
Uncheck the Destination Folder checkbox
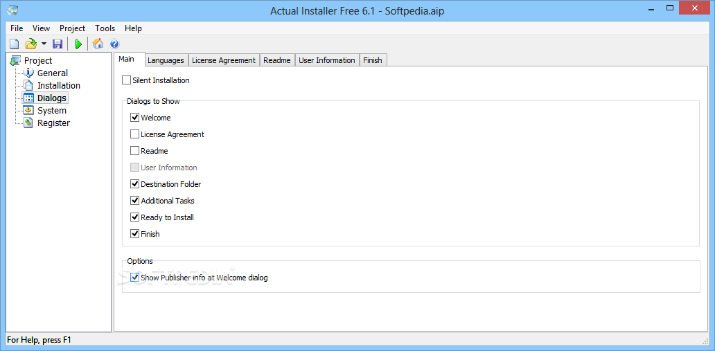(134, 184)
